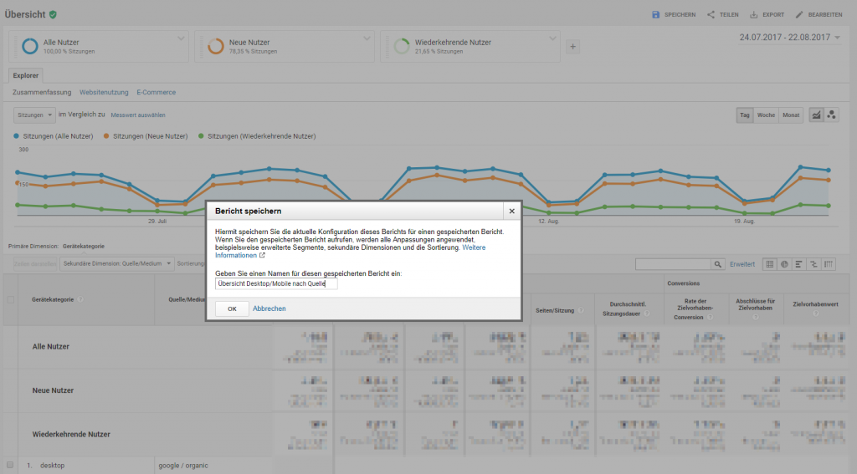This screenshot has width=857, height=474.
Task: Focus the table search input field
Action: (x=674, y=264)
